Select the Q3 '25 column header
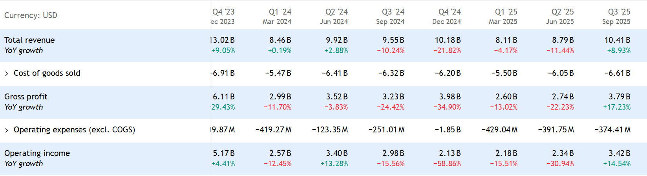 (x=619, y=12)
